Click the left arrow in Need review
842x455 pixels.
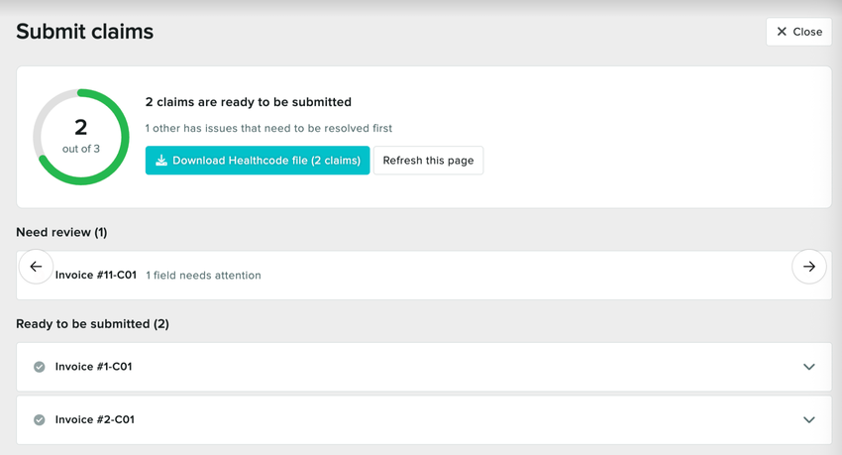tap(36, 267)
